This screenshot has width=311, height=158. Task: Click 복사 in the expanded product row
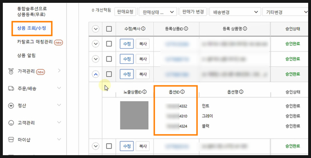(x=143, y=74)
